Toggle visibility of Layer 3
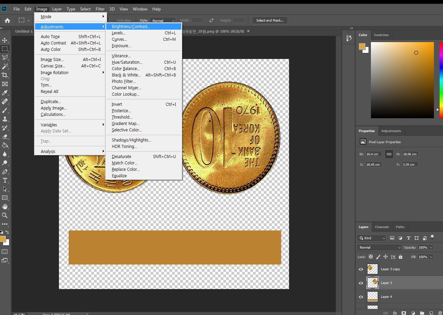 [361, 283]
